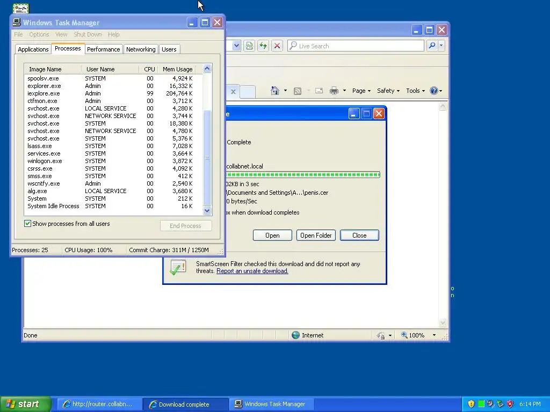This screenshot has width=550, height=412.
Task: Expand the Print dropdown arrow
Action: (x=344, y=91)
